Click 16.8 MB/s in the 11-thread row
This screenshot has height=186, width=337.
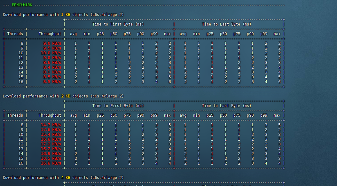click(51, 139)
